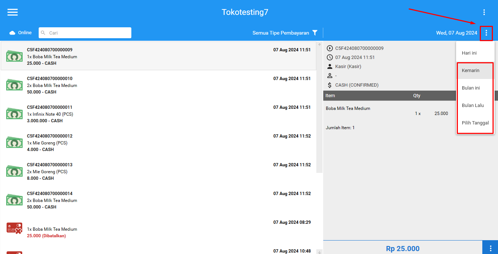498x254 pixels.
Task: Click the Online status label
Action: (25, 33)
